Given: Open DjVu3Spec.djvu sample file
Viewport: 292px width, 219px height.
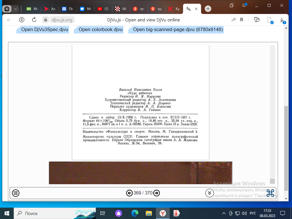Looking at the screenshot, I should 43,30.
